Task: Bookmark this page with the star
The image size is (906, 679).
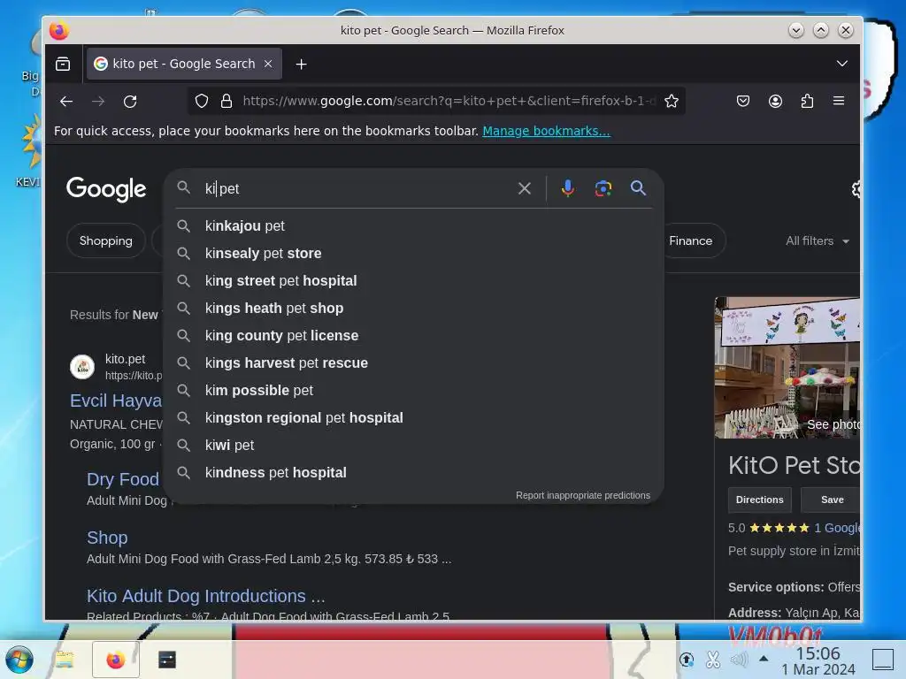Action: [671, 101]
